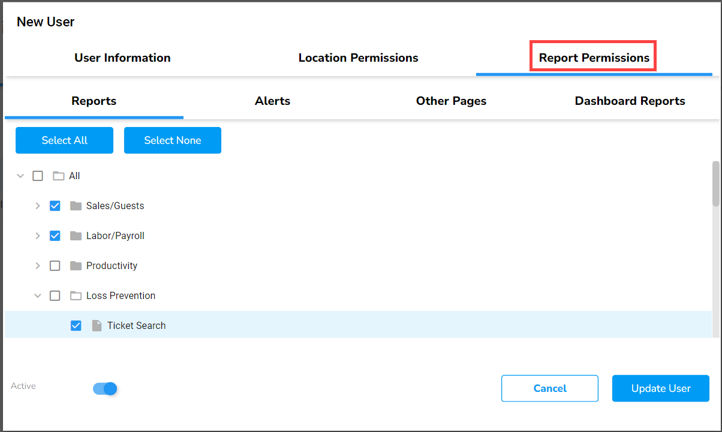Click the Update User button
The image size is (722, 432).
[660, 389]
